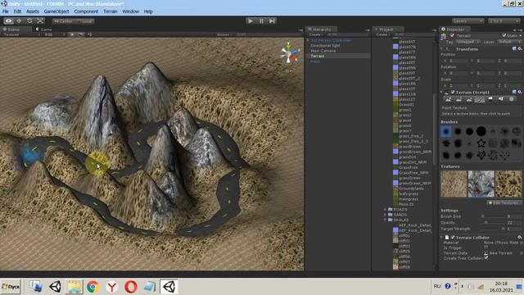This screenshot has height=295, width=524.
Task: Open Google Chrome from the taskbar
Action: (93, 287)
